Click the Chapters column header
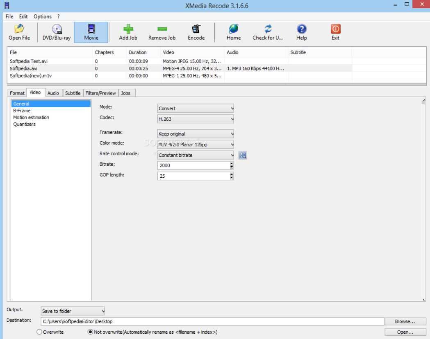Image resolution: width=430 pixels, height=339 pixels. pyautogui.click(x=110, y=52)
